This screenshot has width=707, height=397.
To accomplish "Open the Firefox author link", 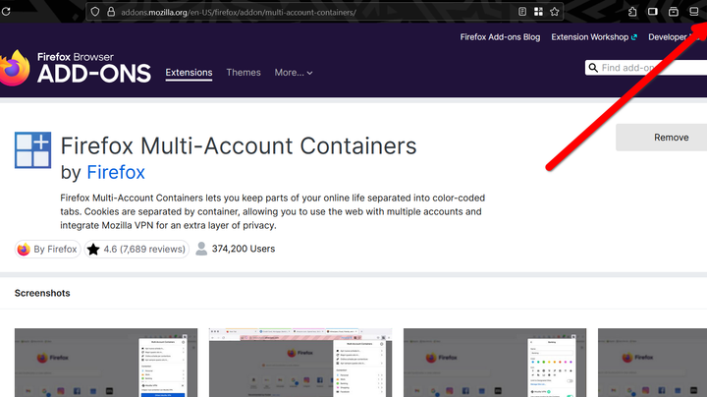I will click(116, 172).
